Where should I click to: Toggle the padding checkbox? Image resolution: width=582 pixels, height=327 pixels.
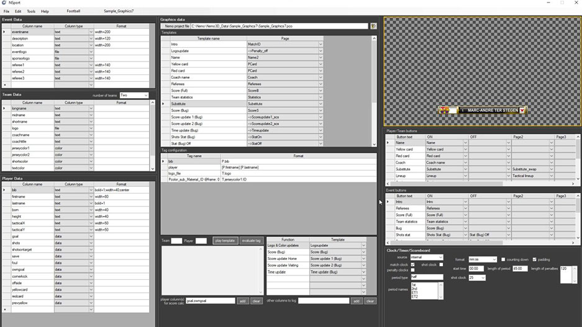point(535,259)
